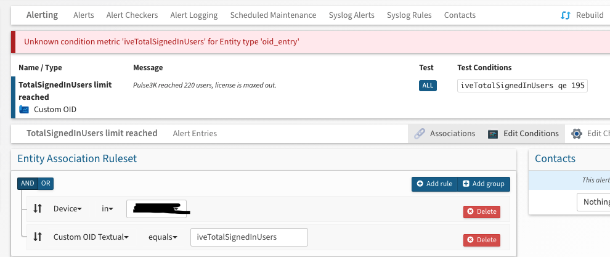Toggle the OR condition button
The image size is (610, 257).
point(46,183)
